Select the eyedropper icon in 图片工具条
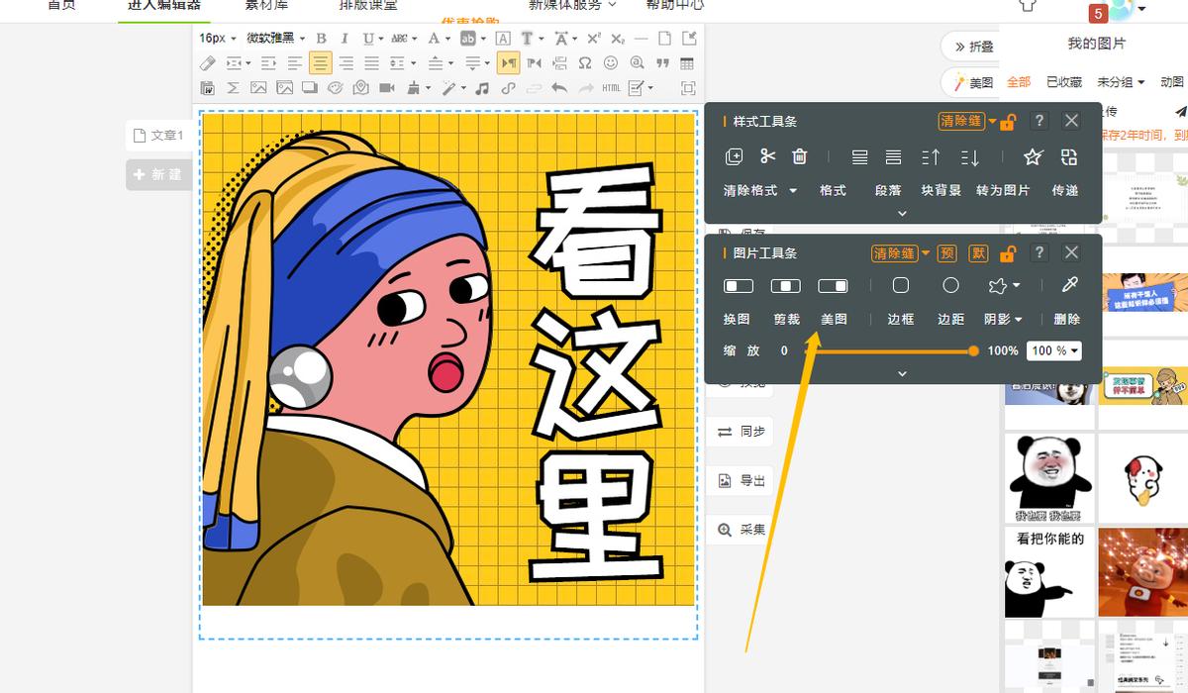 [x=1068, y=285]
